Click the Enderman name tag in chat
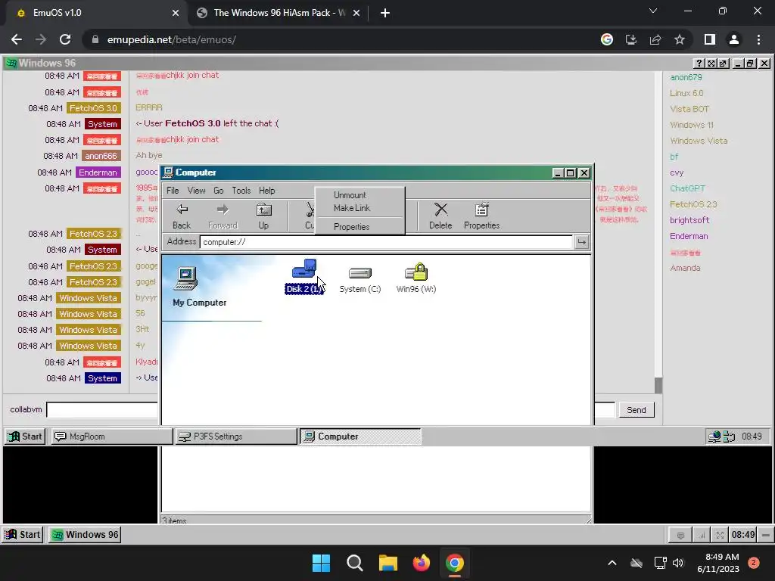 98,172
